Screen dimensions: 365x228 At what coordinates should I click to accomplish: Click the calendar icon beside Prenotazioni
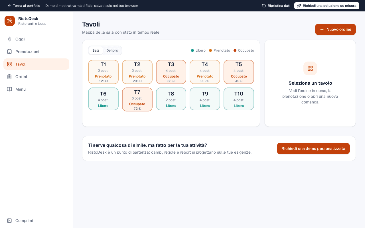(9, 52)
